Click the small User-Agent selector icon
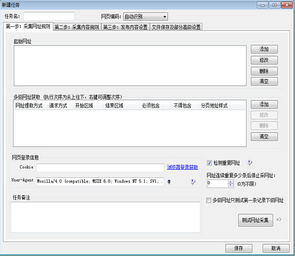The height and width of the screenshot is (256, 295). (169, 182)
